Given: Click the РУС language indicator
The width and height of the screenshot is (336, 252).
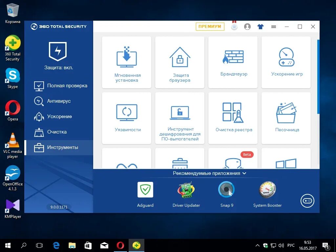Looking at the screenshot, I should [291, 245].
